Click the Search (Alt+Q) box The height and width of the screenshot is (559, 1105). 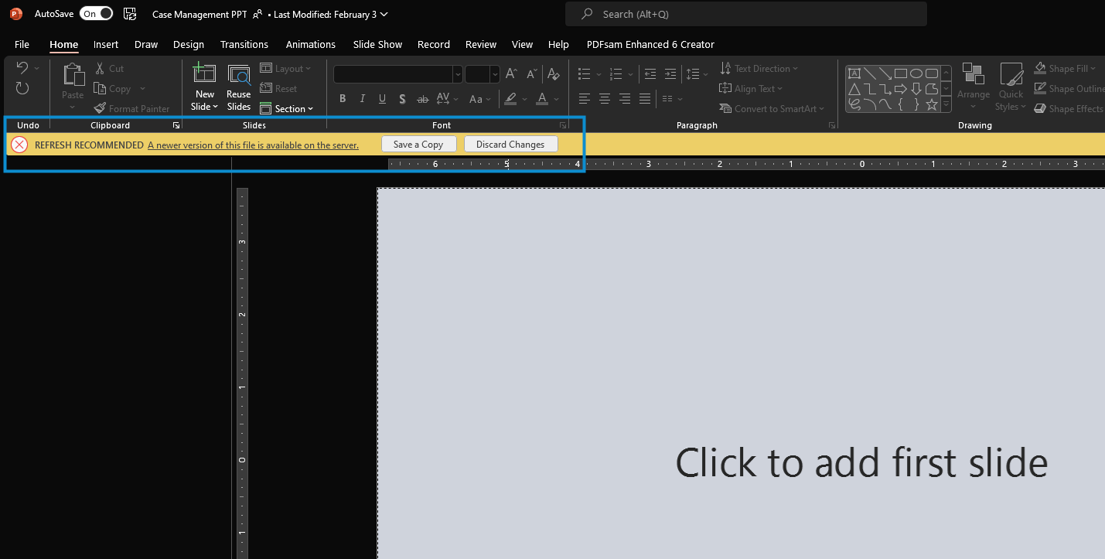(x=746, y=14)
